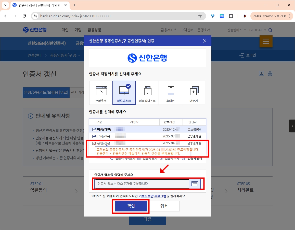295x230 pixels.
Task: Open the Chrome browser options dropdown menu
Action: [289, 16]
